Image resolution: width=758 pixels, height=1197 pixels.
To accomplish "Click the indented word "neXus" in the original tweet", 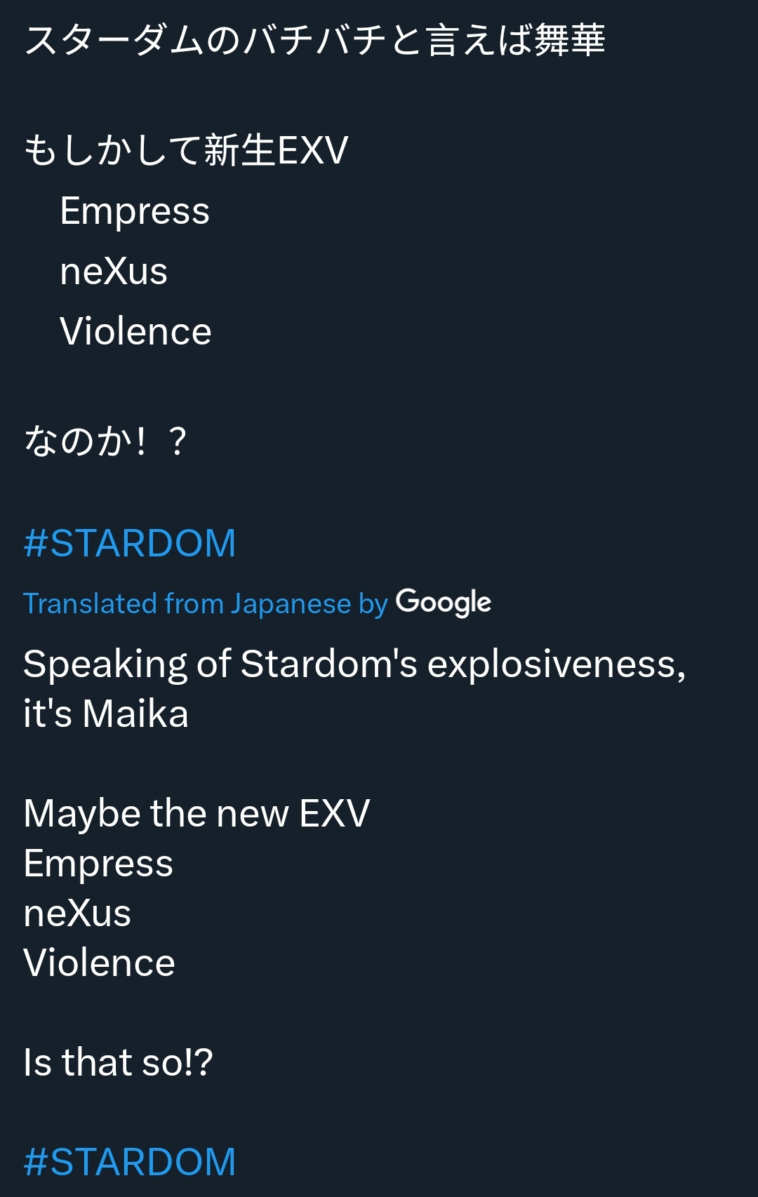I will pyautogui.click(x=114, y=272).
